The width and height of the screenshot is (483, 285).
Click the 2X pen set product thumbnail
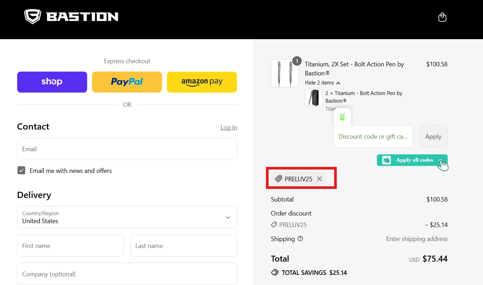coord(285,73)
